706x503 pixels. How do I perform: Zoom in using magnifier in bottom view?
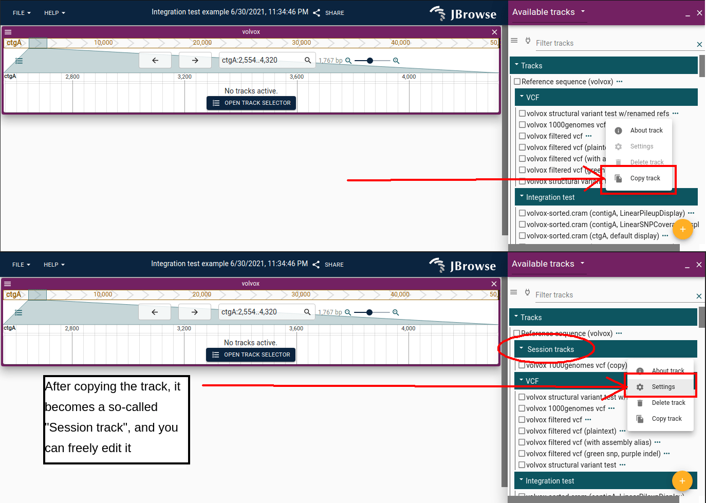point(396,312)
